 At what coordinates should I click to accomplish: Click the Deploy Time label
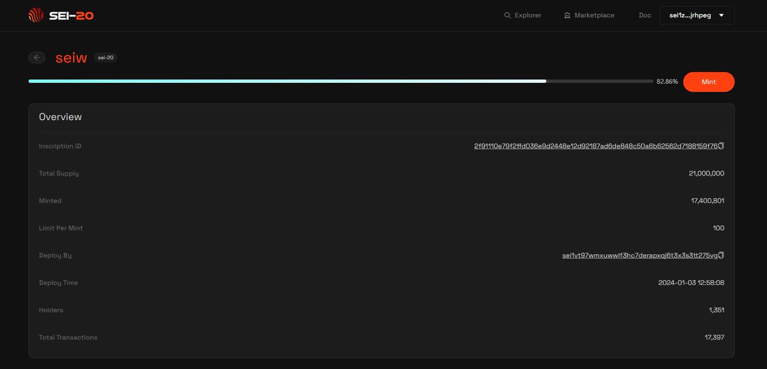(58, 283)
